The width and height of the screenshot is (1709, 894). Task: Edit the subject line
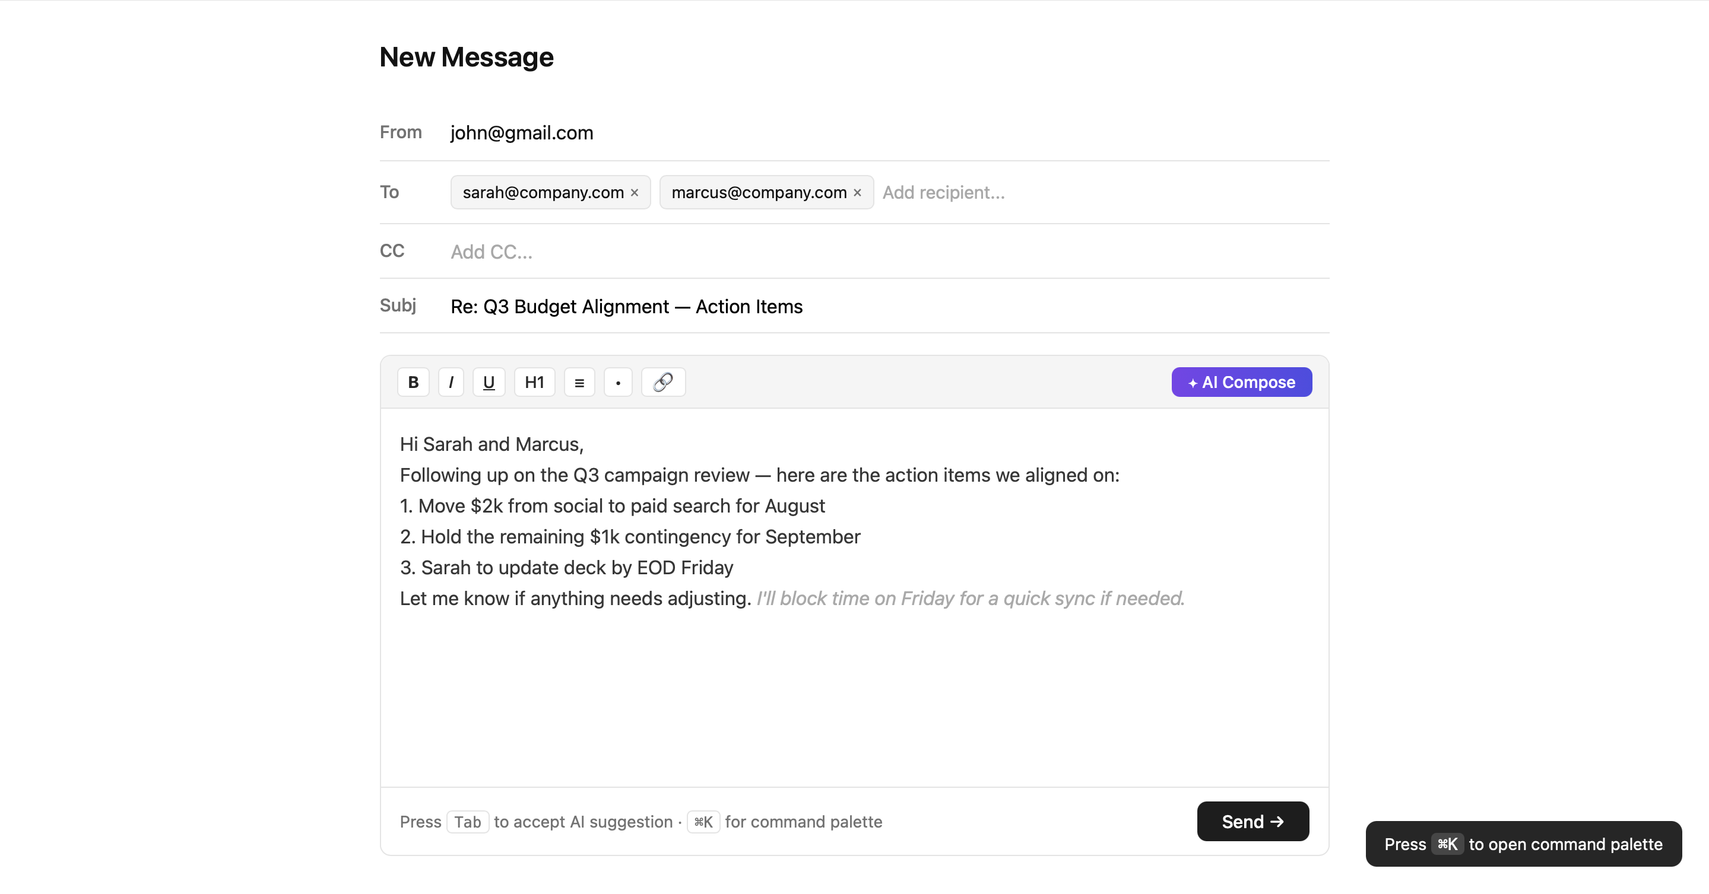[x=626, y=306]
